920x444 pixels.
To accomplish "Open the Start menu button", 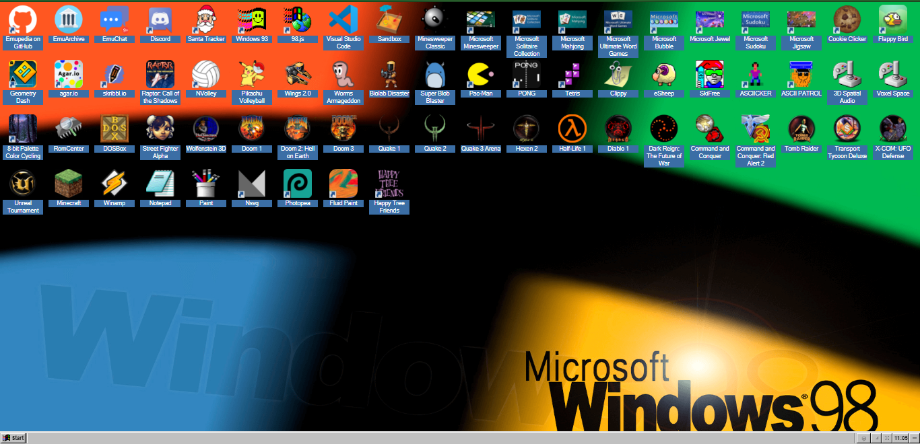I will pos(13,438).
